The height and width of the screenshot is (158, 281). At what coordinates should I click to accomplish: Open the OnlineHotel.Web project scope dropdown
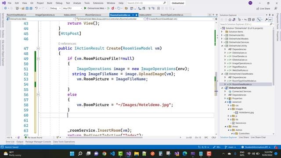pos(40,19)
